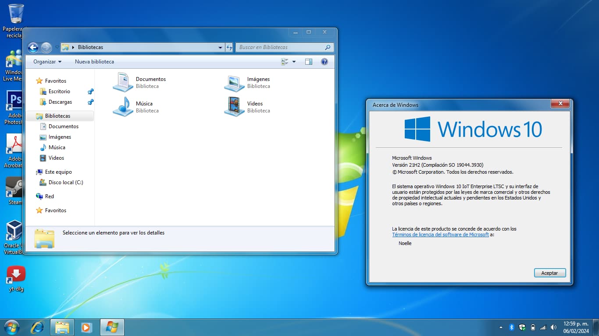Open recent pages dropdown beside forward button
The image size is (599, 336).
coord(57,47)
